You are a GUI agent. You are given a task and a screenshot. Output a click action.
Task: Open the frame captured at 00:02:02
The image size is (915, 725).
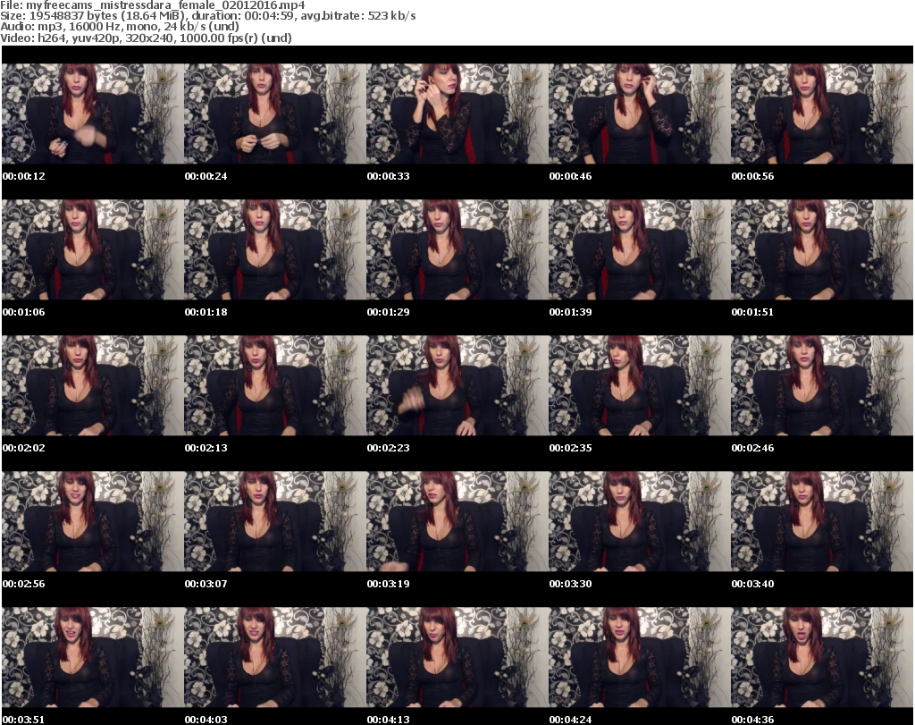93,386
